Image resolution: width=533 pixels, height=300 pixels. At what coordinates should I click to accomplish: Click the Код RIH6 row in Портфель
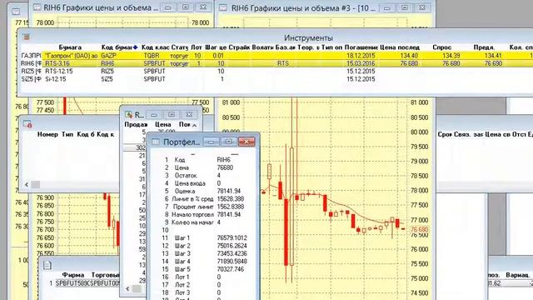tap(203, 159)
